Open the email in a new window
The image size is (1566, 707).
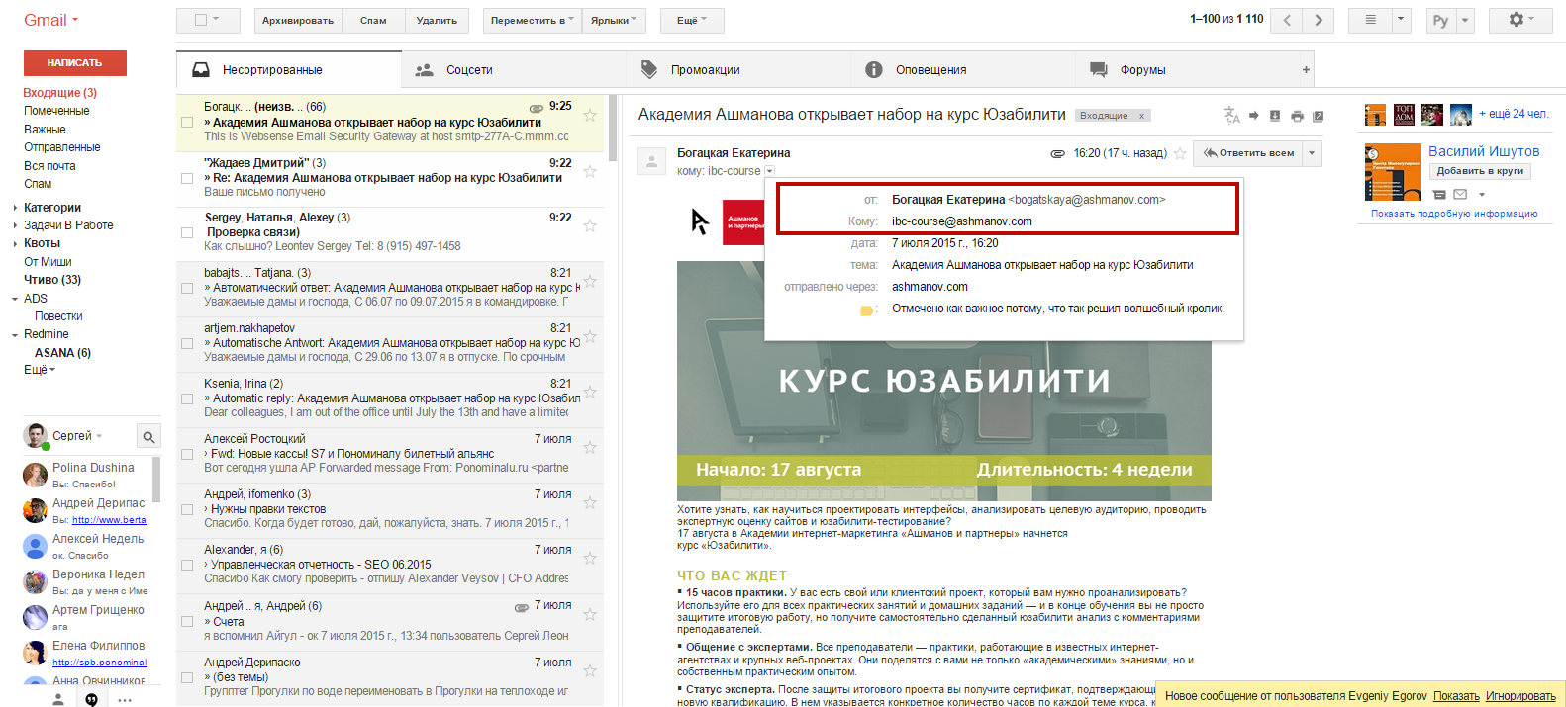[1319, 116]
